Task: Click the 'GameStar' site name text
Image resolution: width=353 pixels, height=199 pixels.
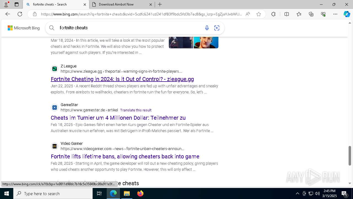Action: coord(69,105)
